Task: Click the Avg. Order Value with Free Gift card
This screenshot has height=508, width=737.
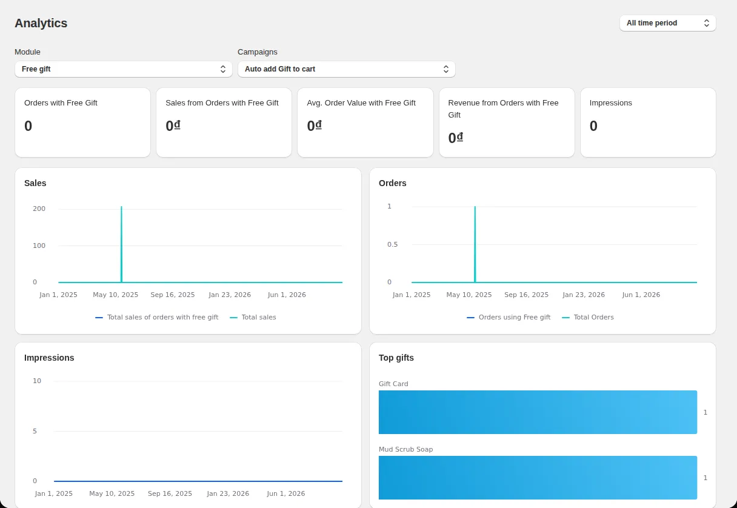Action: pyautogui.click(x=365, y=122)
